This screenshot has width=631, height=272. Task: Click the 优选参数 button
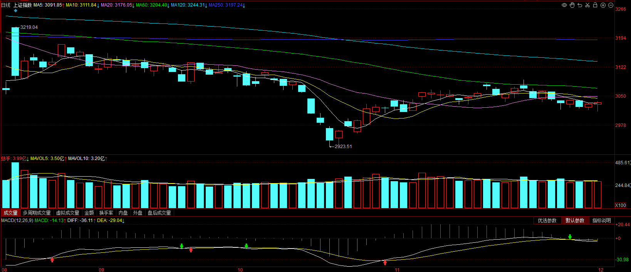pyautogui.click(x=547, y=220)
